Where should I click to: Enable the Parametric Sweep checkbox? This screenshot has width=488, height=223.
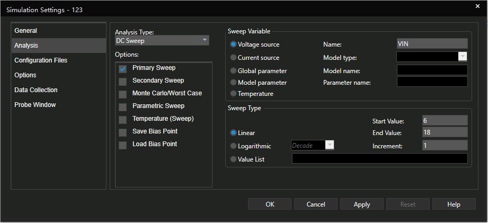tap(122, 107)
